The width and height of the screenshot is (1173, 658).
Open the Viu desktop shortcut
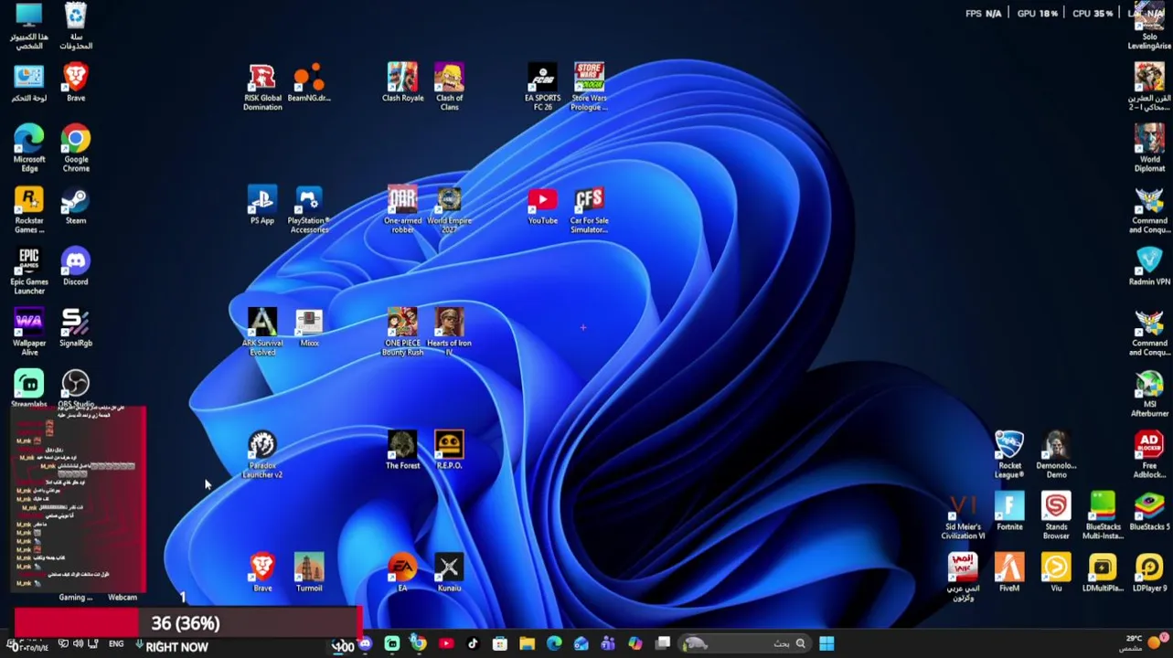pos(1056,573)
